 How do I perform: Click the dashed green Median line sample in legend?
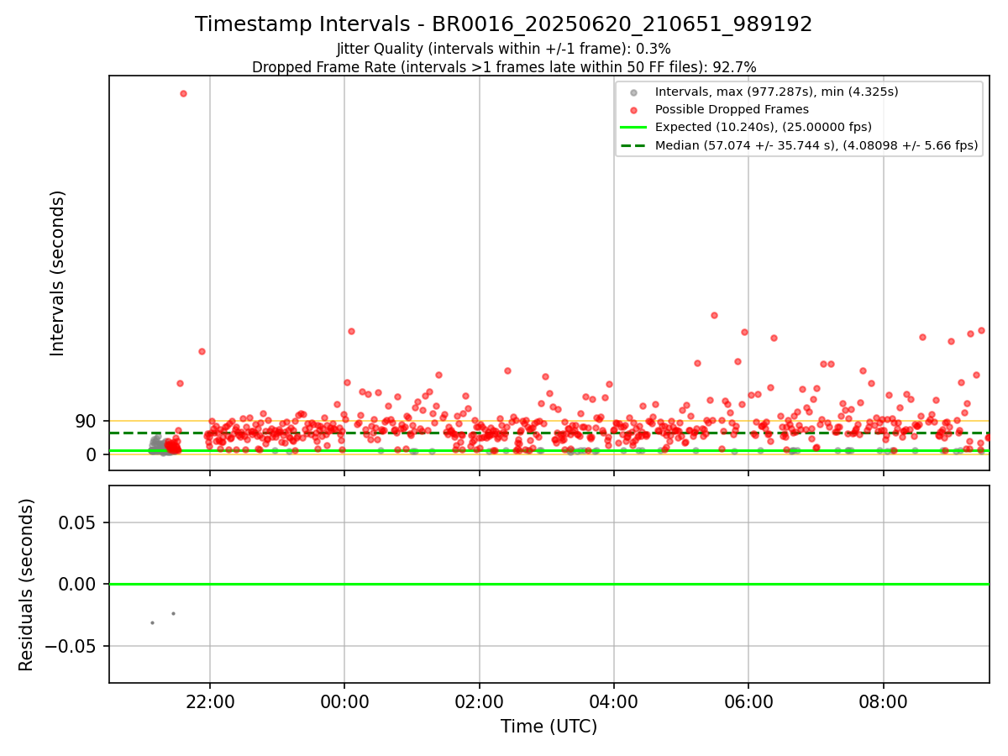pyautogui.click(x=633, y=145)
